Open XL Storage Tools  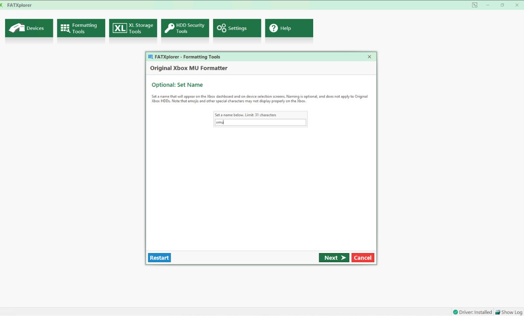tap(133, 28)
